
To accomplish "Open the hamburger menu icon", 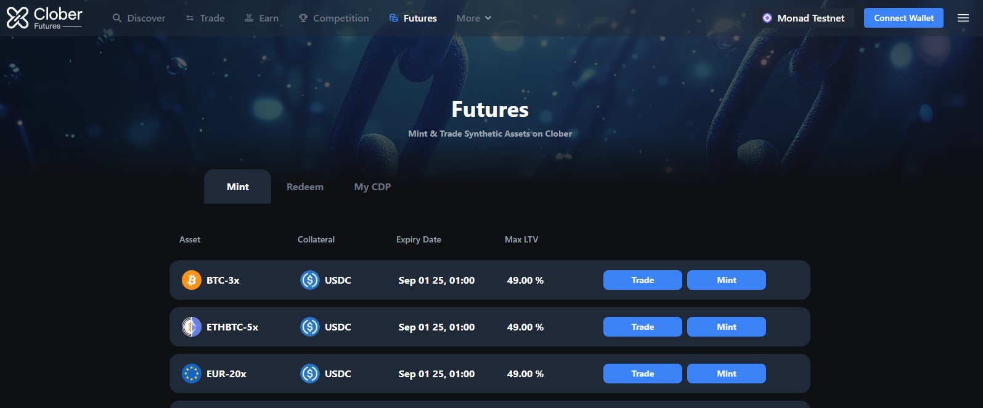I will 963,18.
